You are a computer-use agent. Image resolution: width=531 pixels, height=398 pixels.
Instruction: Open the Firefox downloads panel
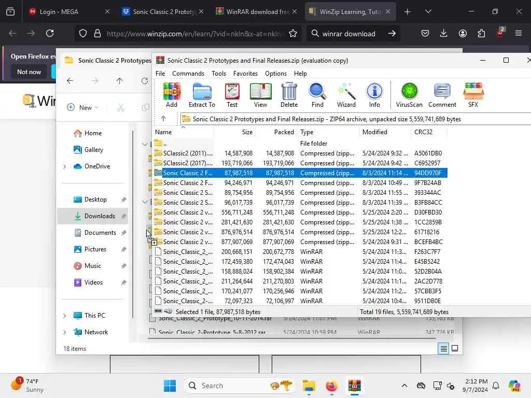[444, 33]
